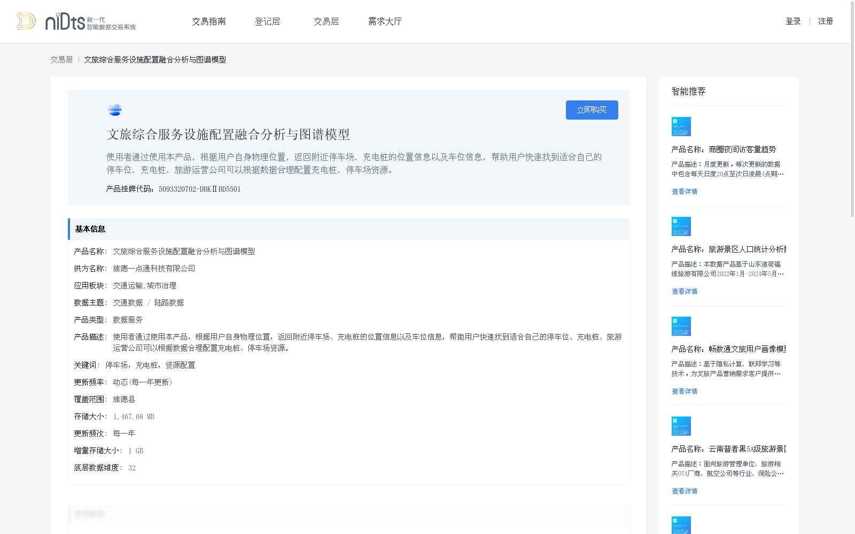The height and width of the screenshot is (534, 855).
Task: Open the 交易指南 menu
Action: (209, 21)
